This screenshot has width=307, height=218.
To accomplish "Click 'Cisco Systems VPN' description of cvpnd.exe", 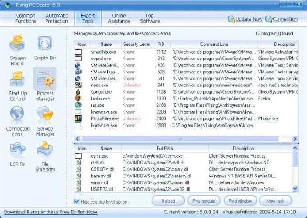I will [278, 59].
